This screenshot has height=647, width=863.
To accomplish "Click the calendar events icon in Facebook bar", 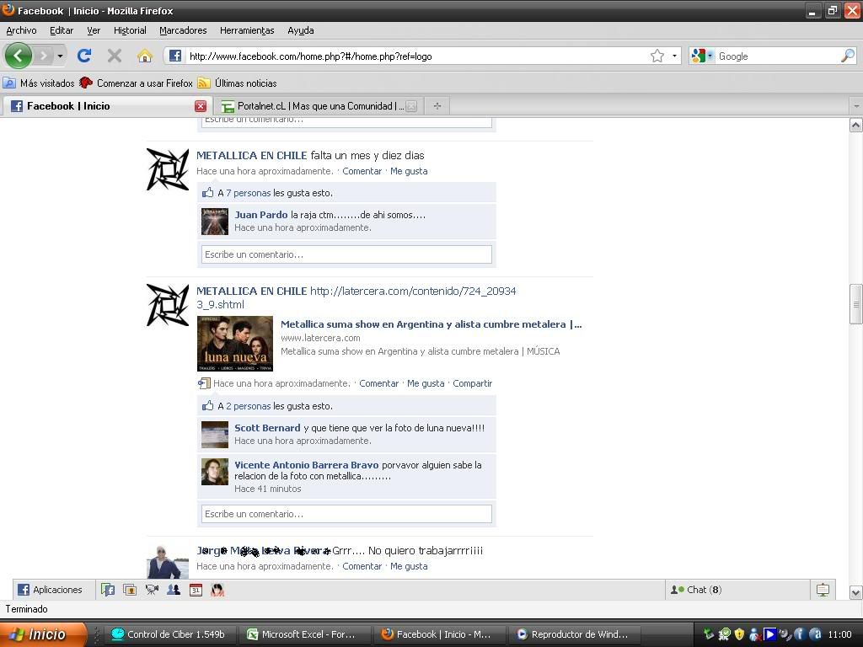I will click(196, 590).
